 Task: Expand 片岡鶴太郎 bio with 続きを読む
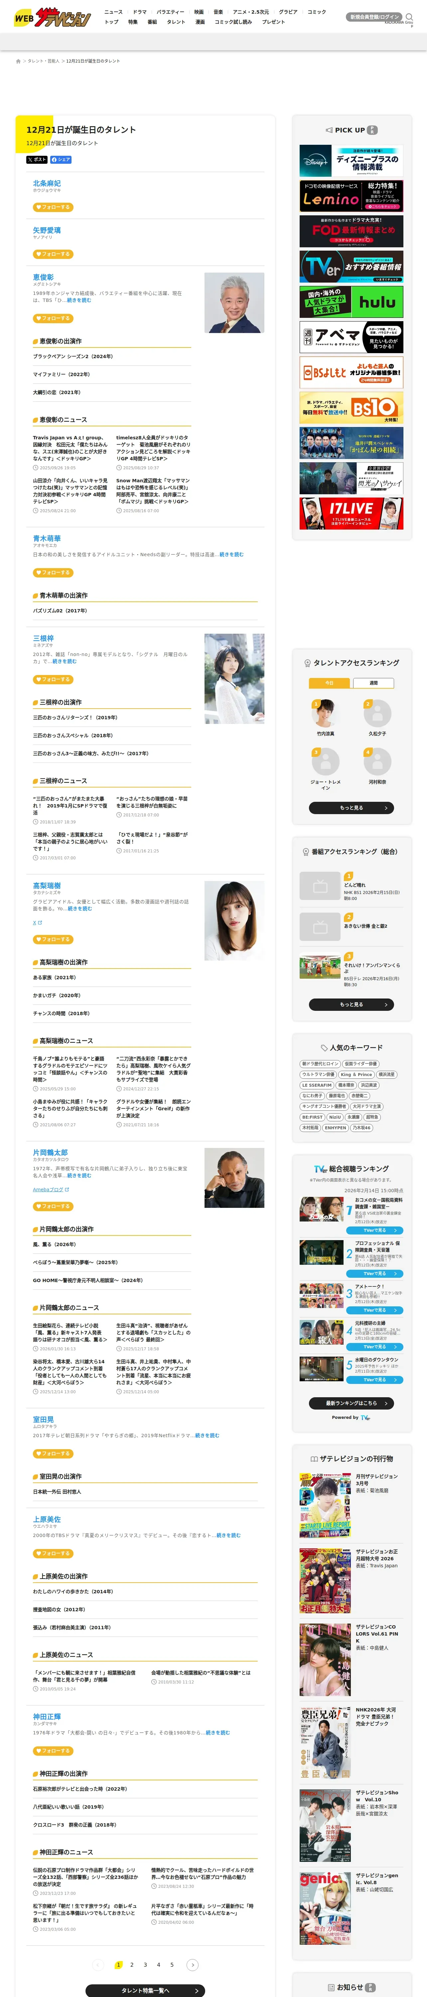pyautogui.click(x=79, y=1176)
